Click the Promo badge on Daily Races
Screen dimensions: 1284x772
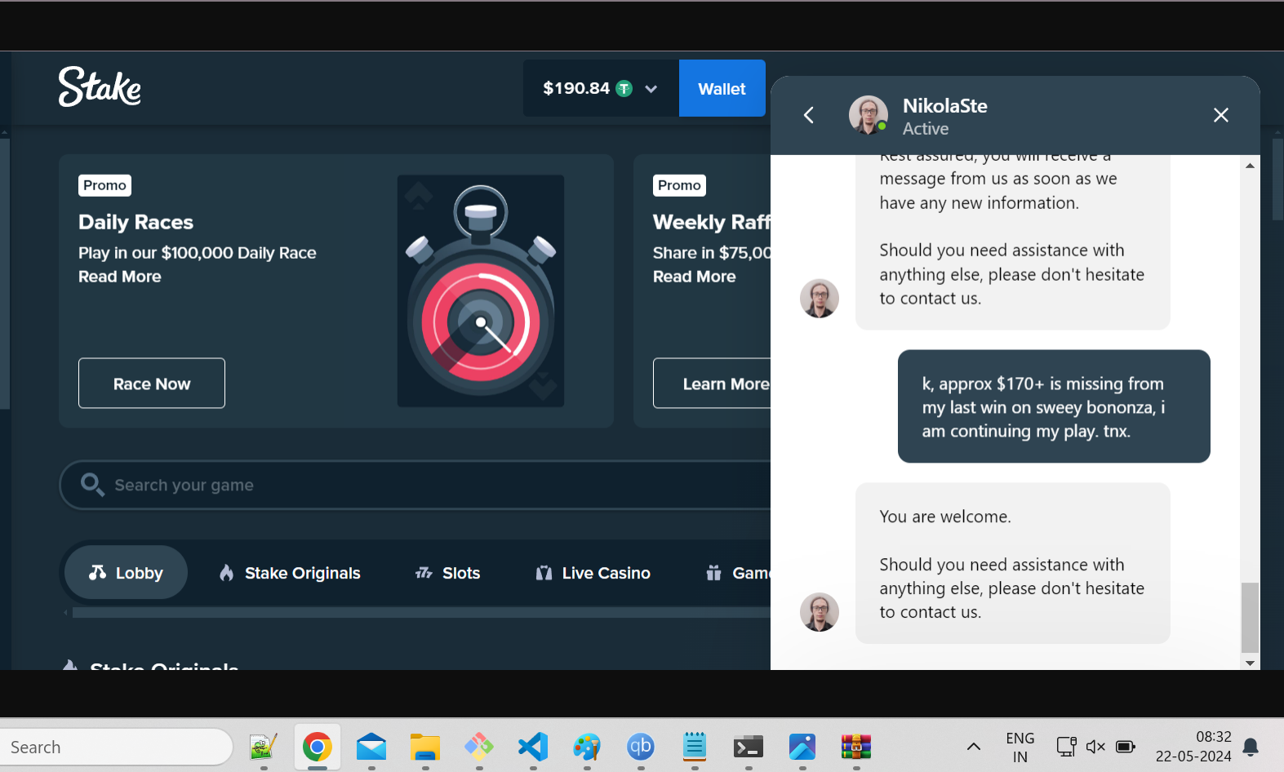coord(105,185)
